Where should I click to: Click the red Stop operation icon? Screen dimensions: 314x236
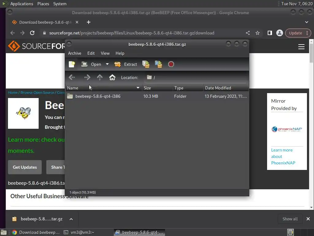click(x=171, y=64)
